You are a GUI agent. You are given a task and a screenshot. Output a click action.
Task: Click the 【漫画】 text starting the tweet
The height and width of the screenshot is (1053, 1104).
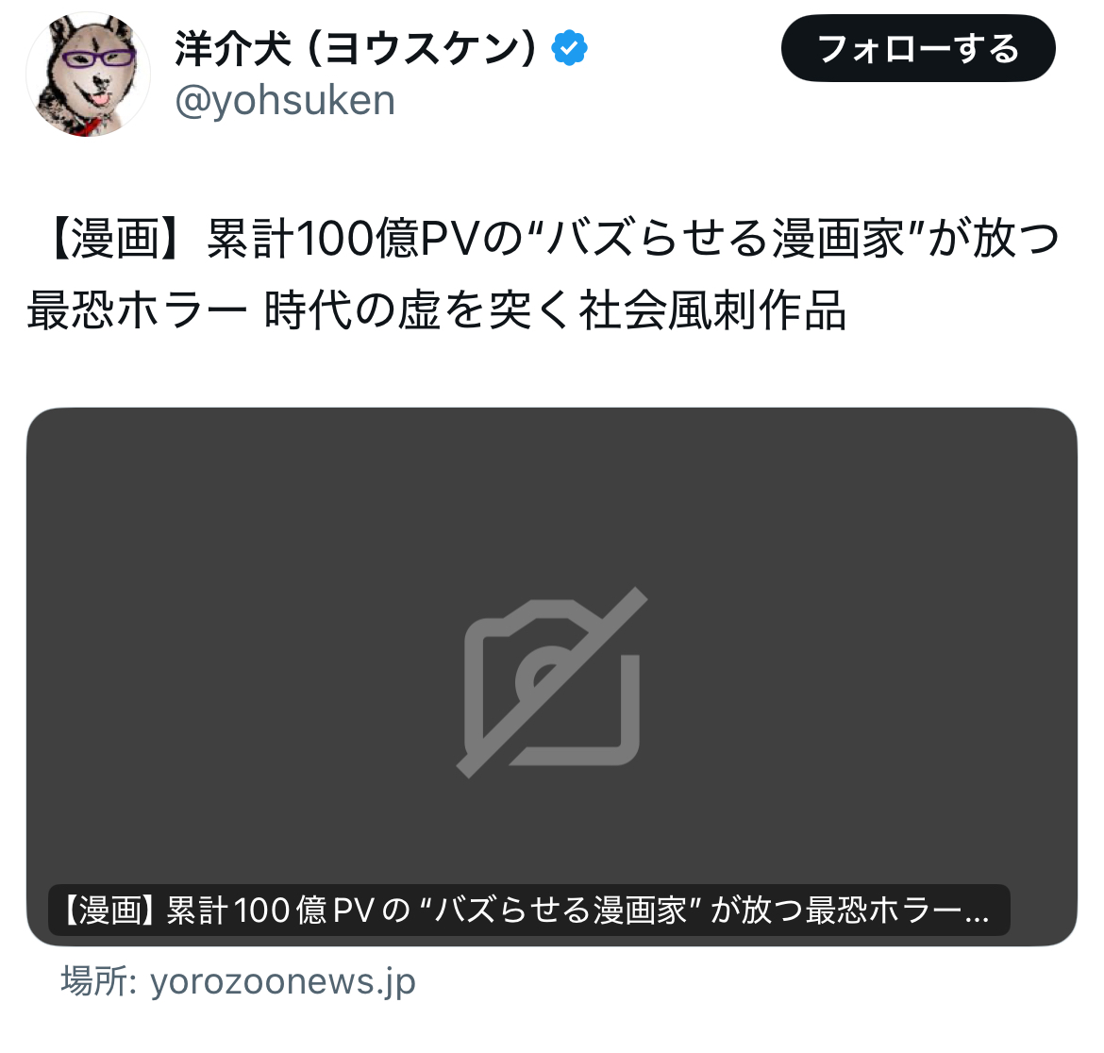point(118,238)
